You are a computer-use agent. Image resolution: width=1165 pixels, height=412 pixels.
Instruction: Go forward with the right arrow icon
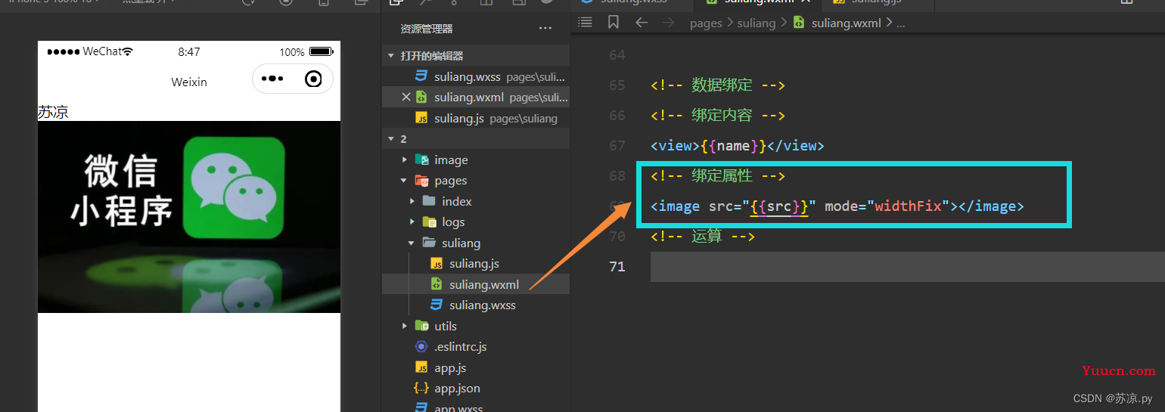[668, 23]
